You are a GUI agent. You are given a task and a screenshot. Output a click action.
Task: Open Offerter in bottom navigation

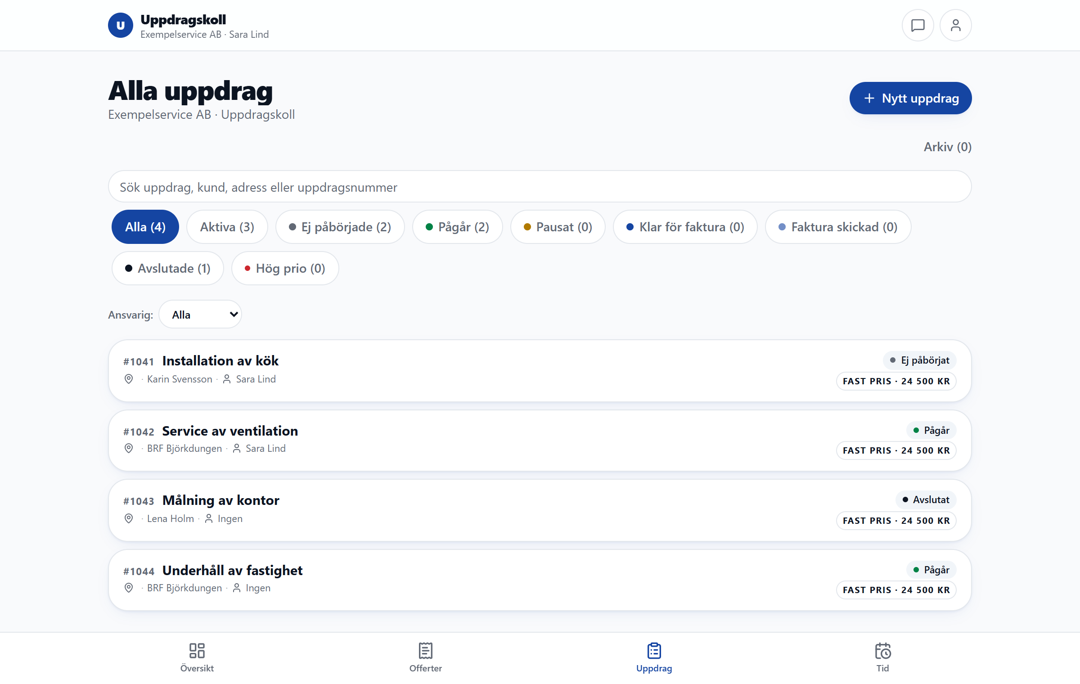(426, 657)
